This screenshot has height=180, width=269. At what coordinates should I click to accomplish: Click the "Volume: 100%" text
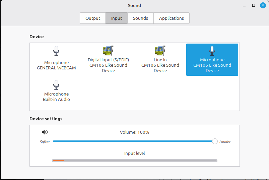[134, 132]
